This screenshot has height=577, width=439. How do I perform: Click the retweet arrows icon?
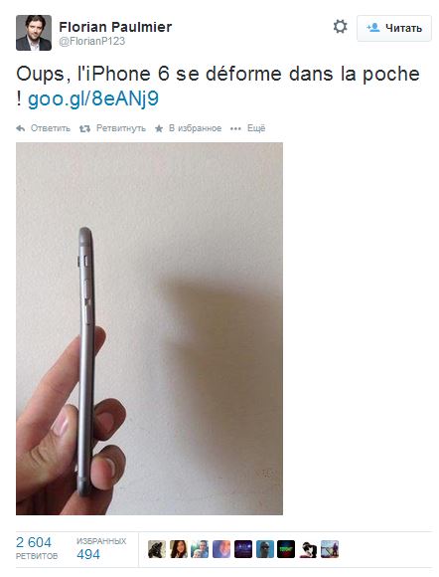[84, 128]
